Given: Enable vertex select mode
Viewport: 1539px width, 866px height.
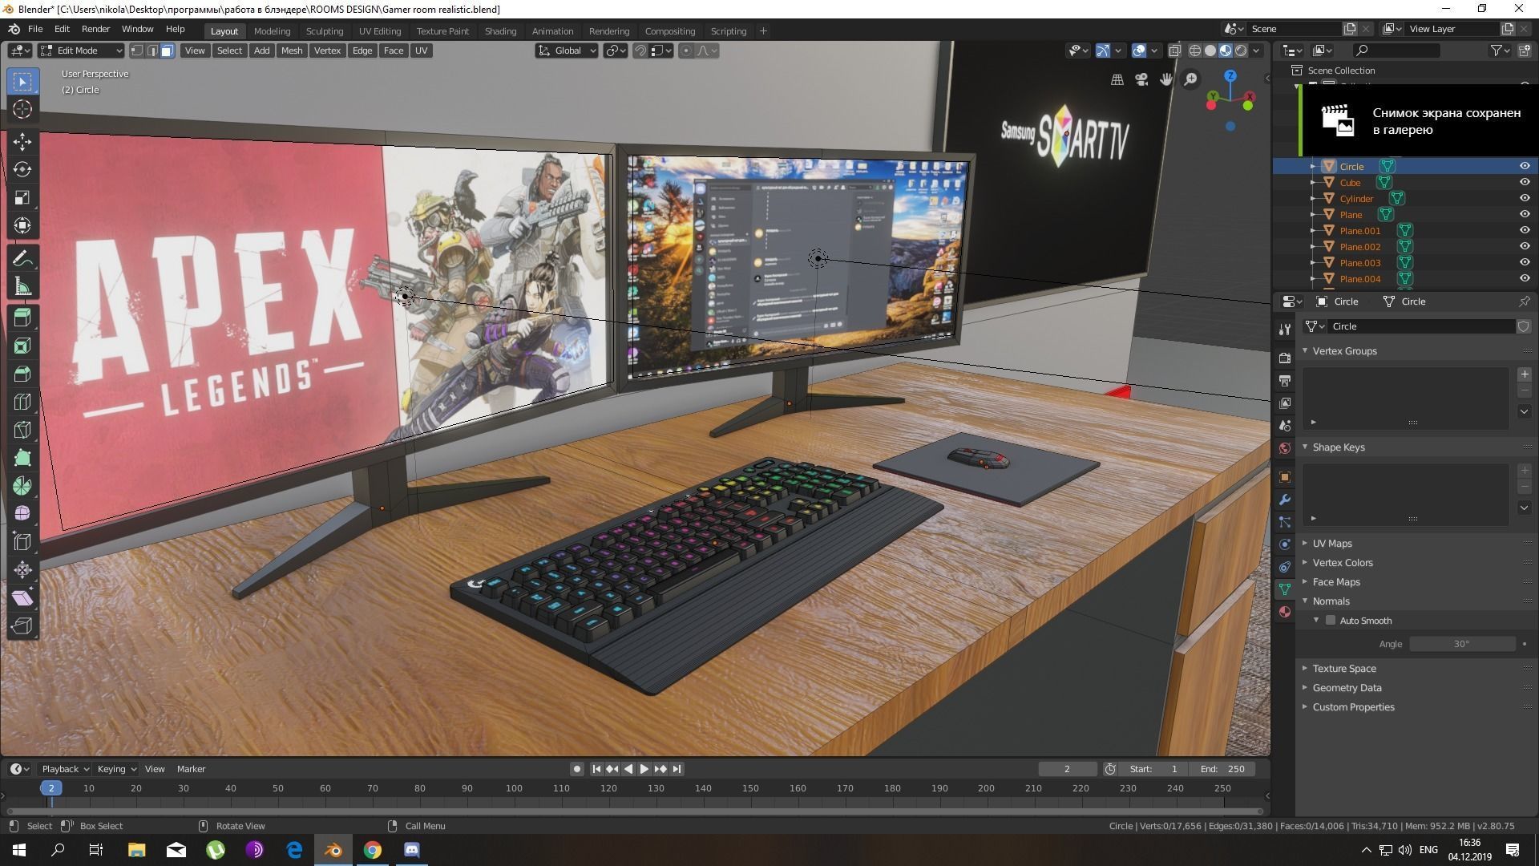Looking at the screenshot, I should tap(137, 51).
